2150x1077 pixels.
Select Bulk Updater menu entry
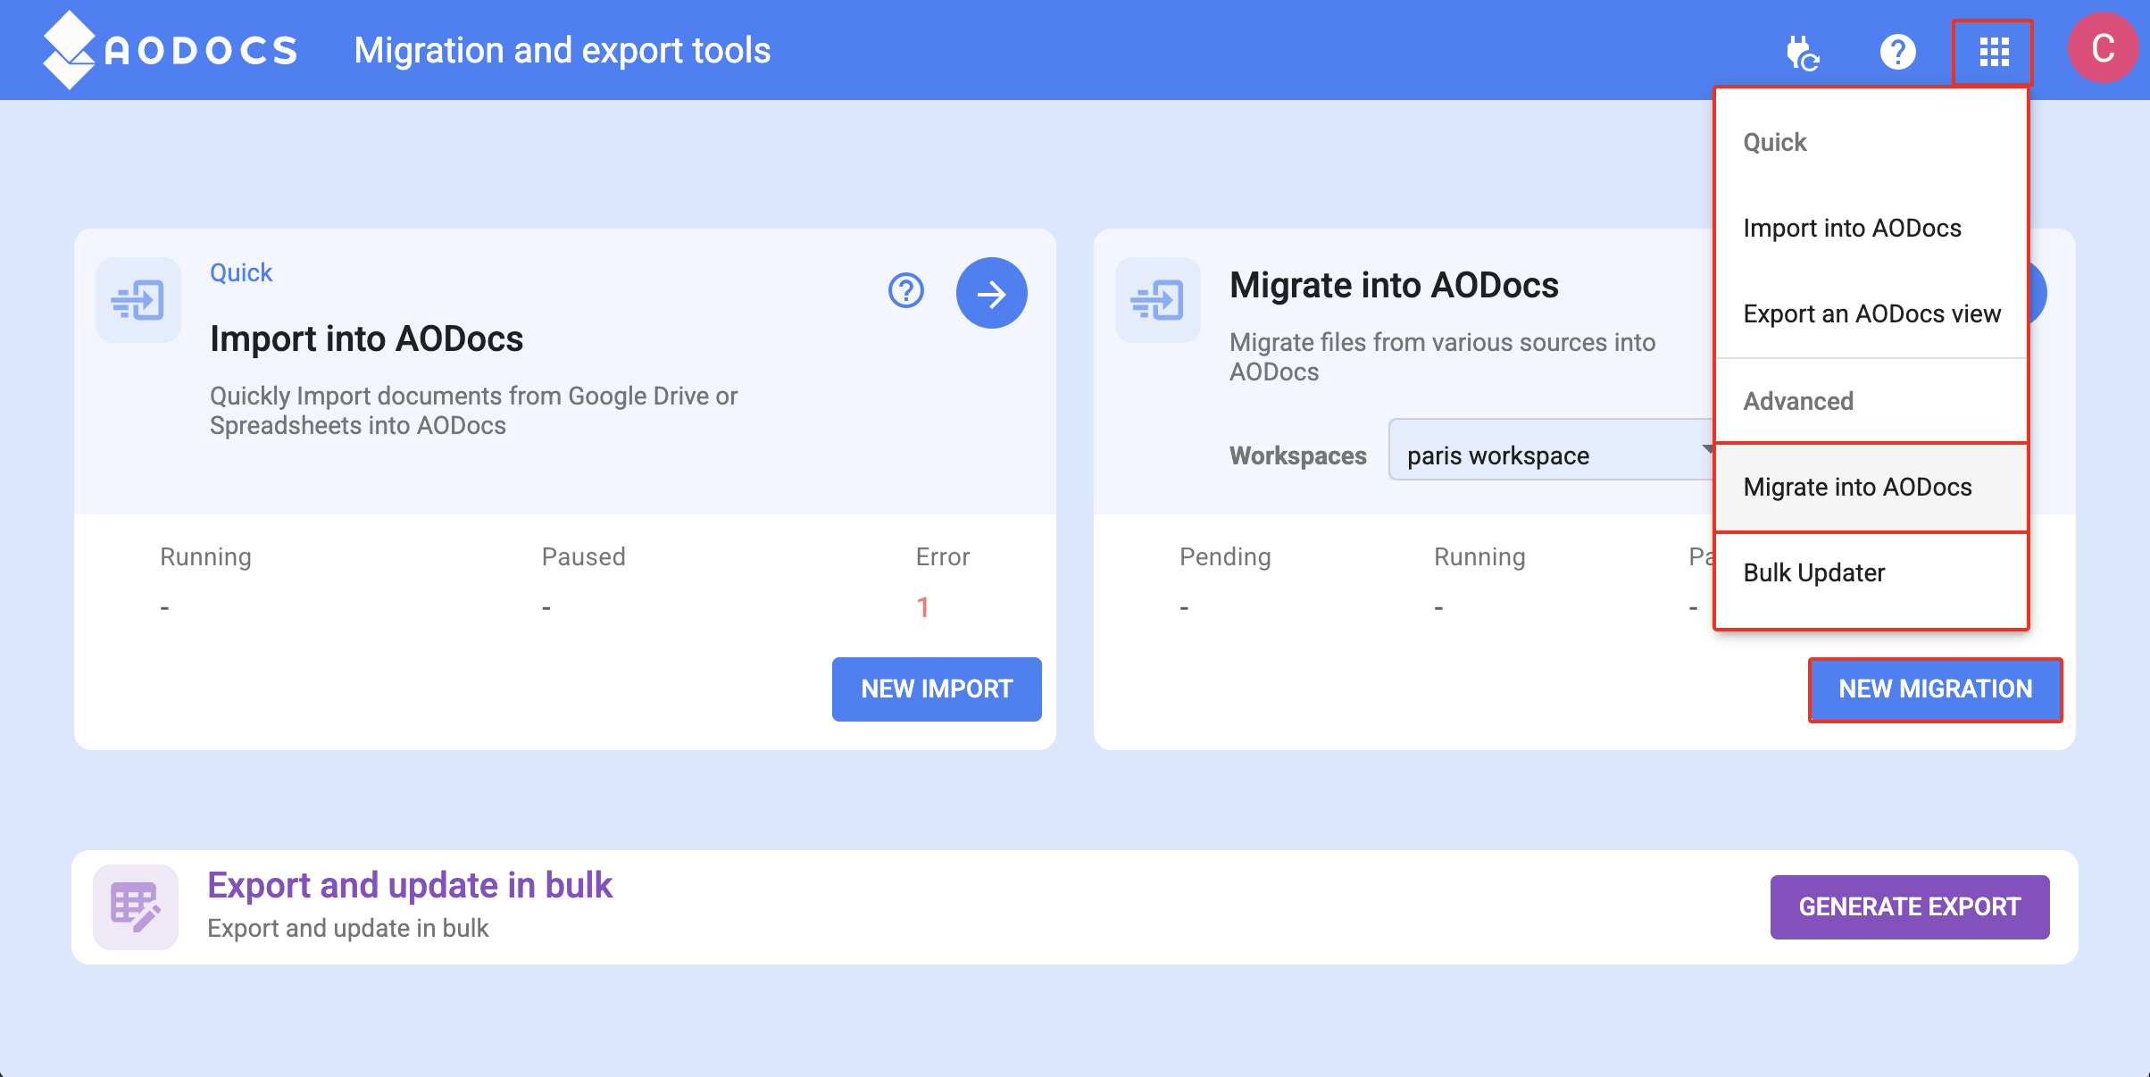[x=1871, y=573]
